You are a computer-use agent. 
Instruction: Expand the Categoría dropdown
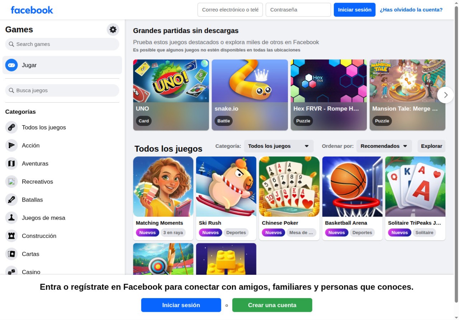pos(279,146)
